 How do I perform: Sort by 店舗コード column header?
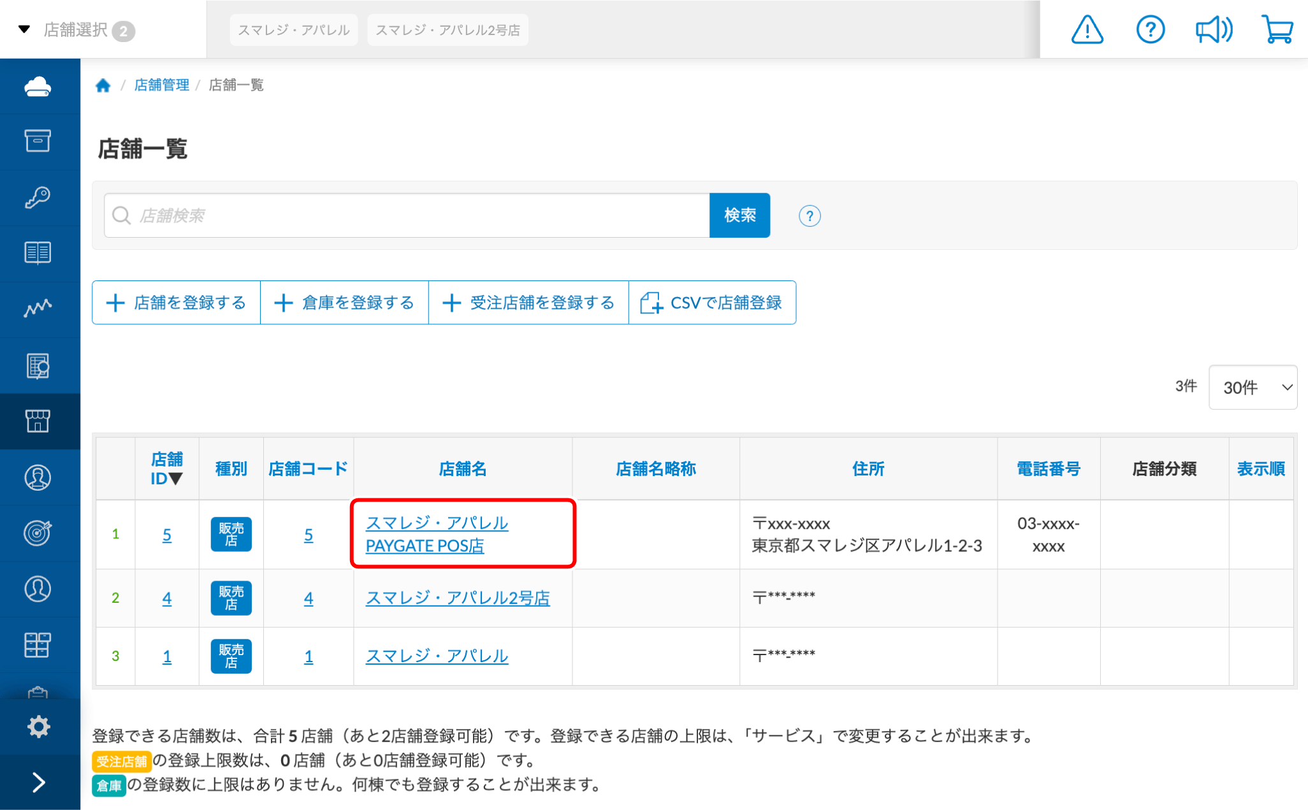pyautogui.click(x=309, y=469)
